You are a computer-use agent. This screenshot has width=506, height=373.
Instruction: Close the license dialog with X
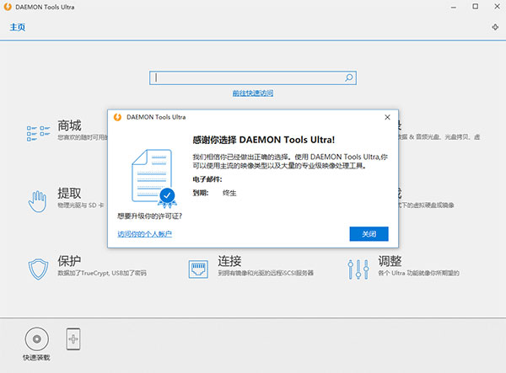[387, 117]
